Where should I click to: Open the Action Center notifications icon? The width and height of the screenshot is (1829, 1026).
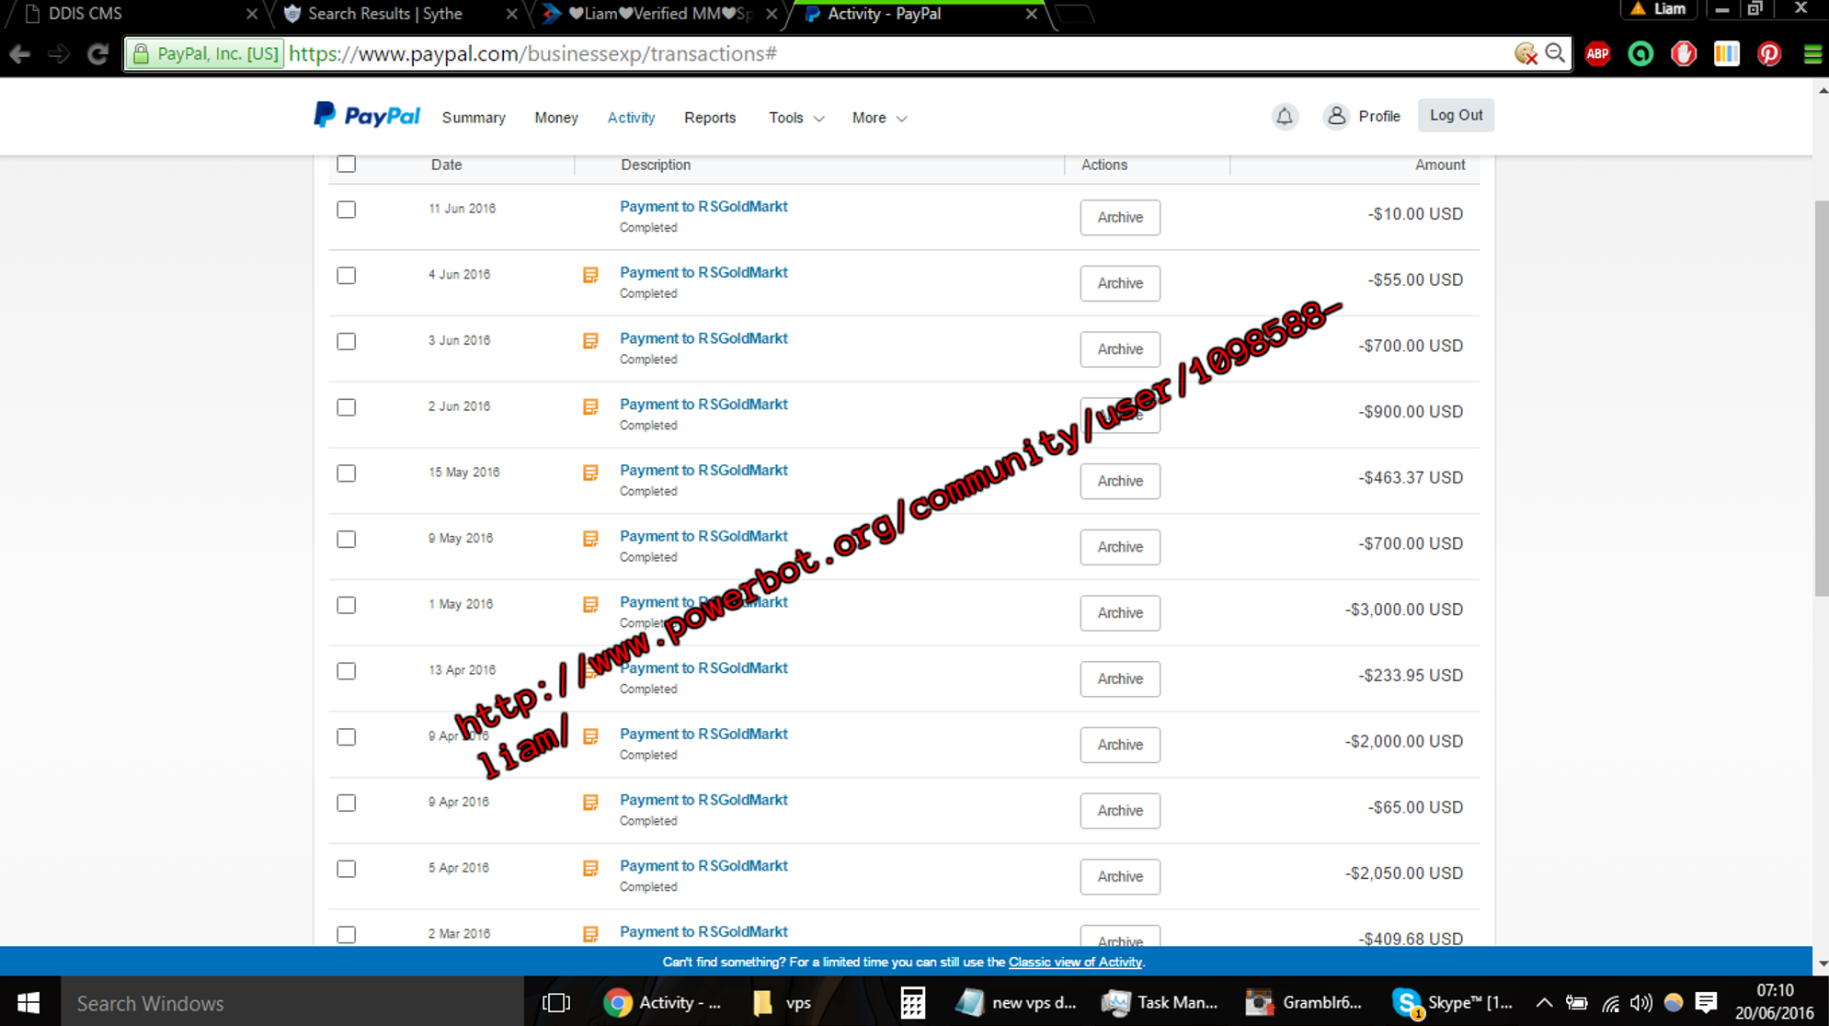[x=1707, y=1002]
